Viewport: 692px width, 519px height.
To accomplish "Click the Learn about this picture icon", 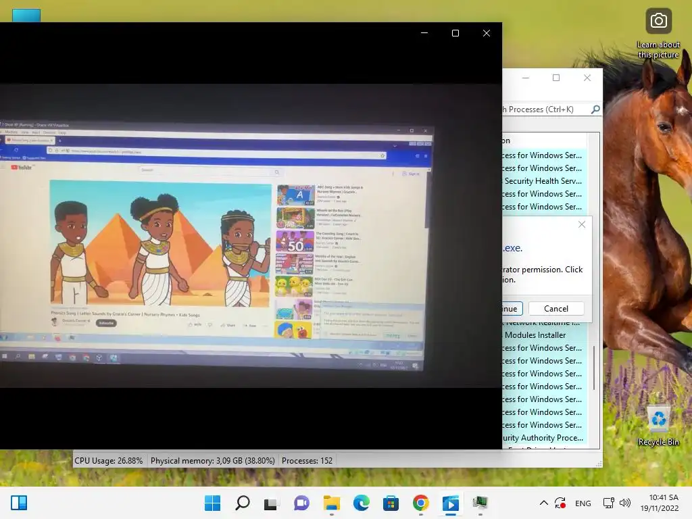I will (x=658, y=34).
